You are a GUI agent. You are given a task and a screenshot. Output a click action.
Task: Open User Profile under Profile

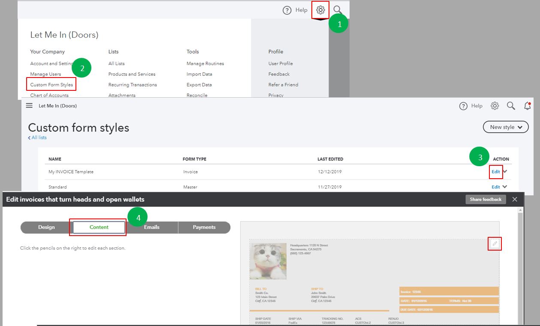tap(281, 63)
